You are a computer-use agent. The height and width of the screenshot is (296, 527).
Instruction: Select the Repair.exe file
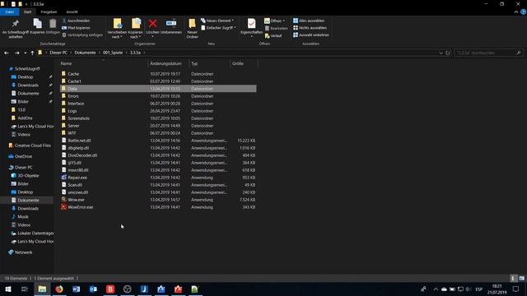pos(158,178)
